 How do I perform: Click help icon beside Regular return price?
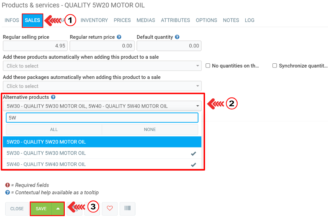(119, 37)
